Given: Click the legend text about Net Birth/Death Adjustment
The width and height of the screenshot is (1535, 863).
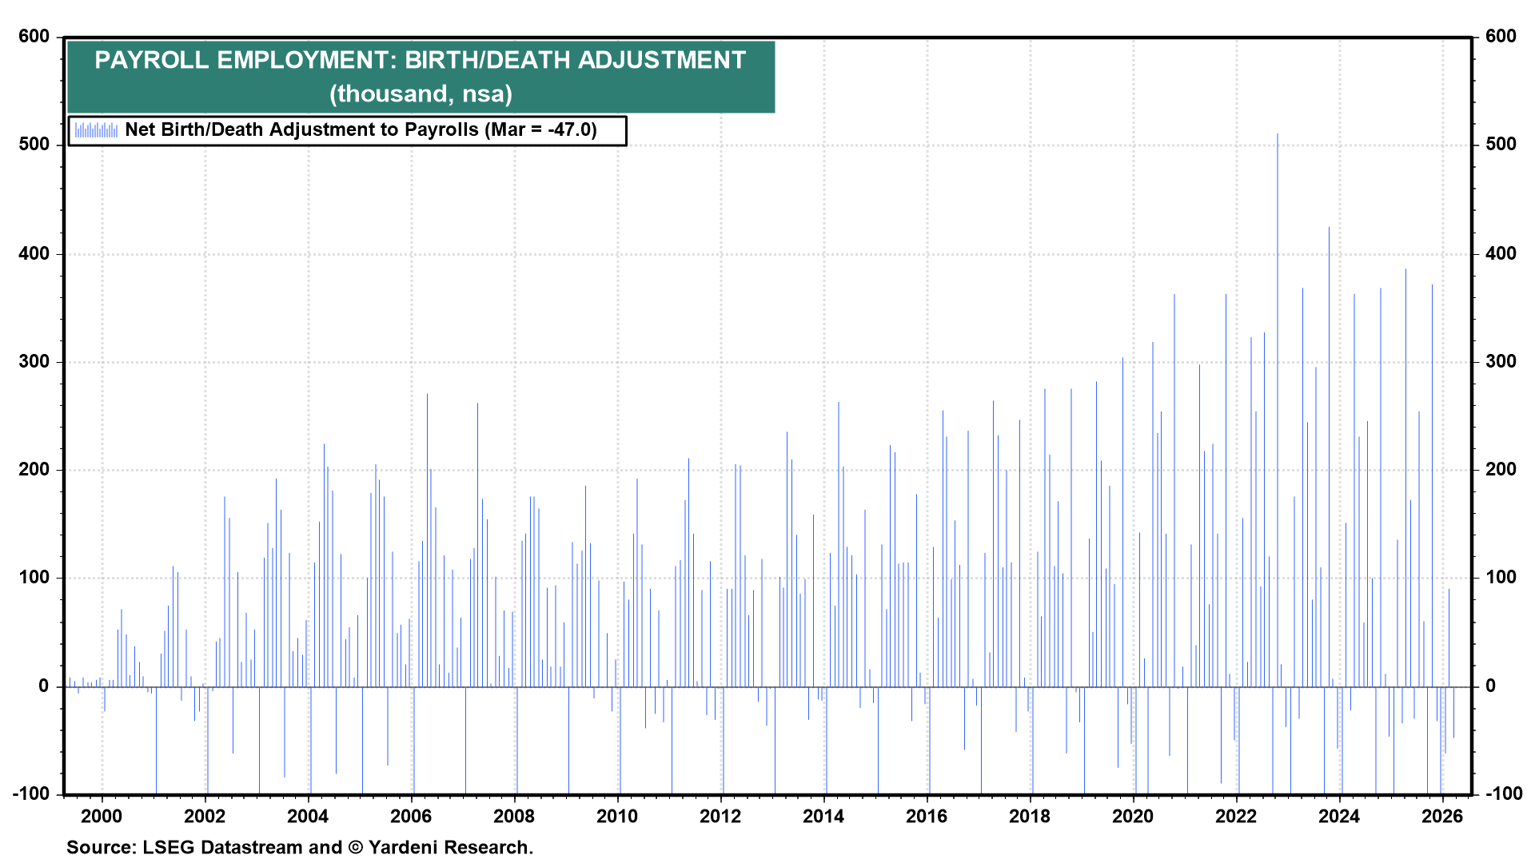Looking at the screenshot, I should [x=364, y=130].
